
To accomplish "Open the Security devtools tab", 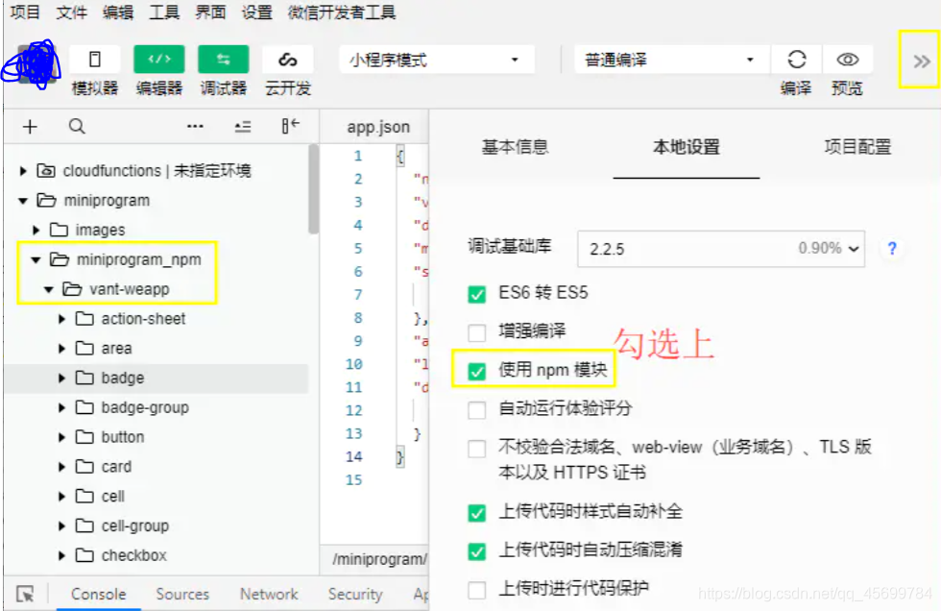I will (x=354, y=595).
